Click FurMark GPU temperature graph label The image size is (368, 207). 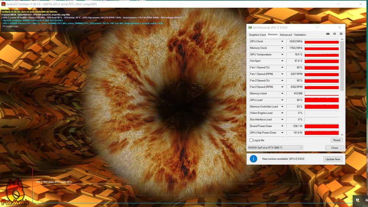click(x=54, y=182)
